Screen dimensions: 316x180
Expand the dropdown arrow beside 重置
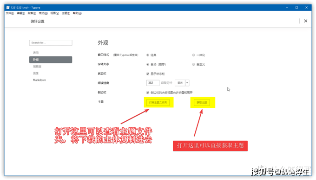(187, 83)
